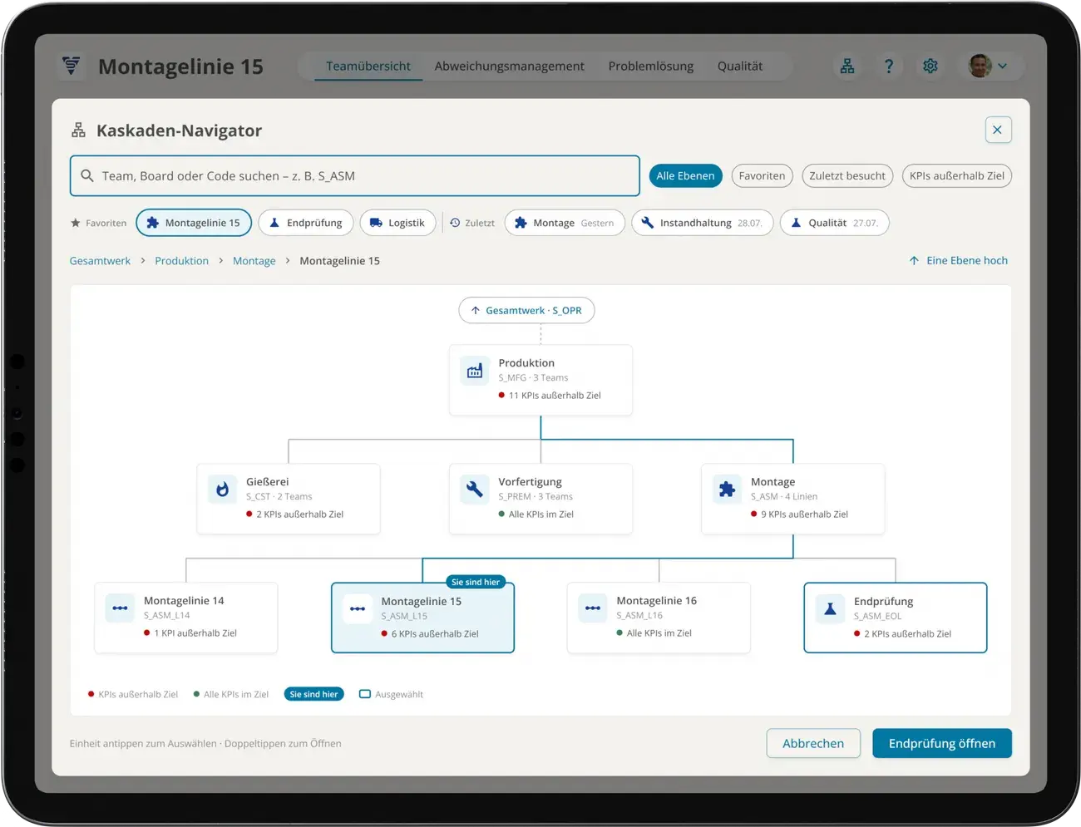Toggle the Zuletzt besucht filter

point(847,176)
